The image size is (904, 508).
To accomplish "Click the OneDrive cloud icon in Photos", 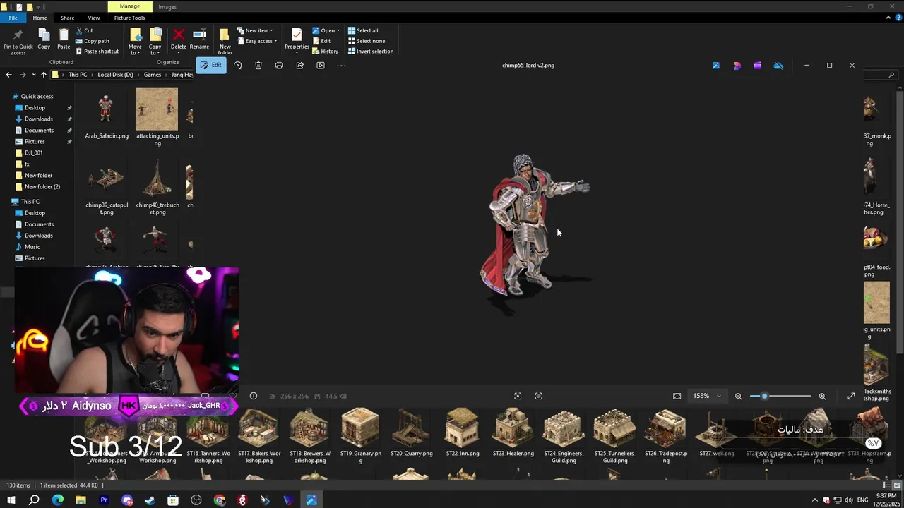I will [778, 66].
